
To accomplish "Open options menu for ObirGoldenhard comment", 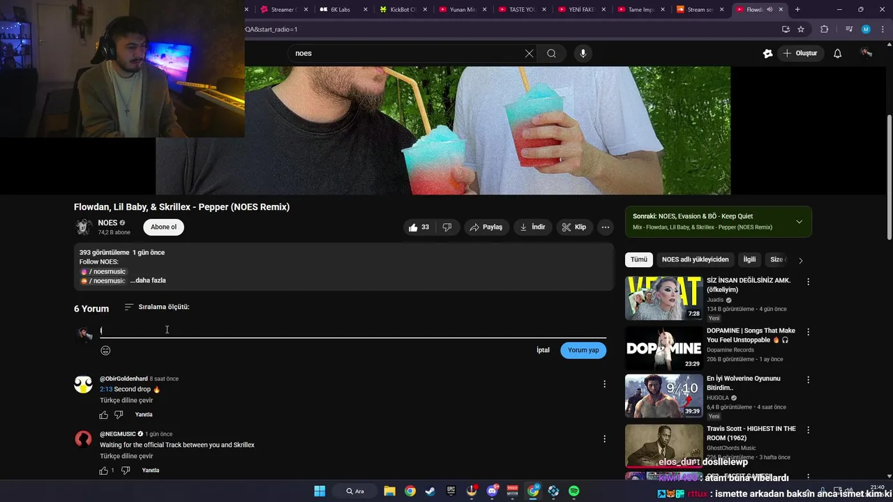I will tap(605, 383).
